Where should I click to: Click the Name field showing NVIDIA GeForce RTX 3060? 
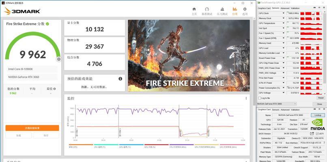pos(290,115)
